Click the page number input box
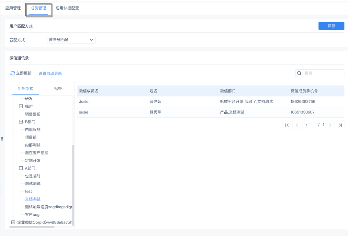 [309, 125]
